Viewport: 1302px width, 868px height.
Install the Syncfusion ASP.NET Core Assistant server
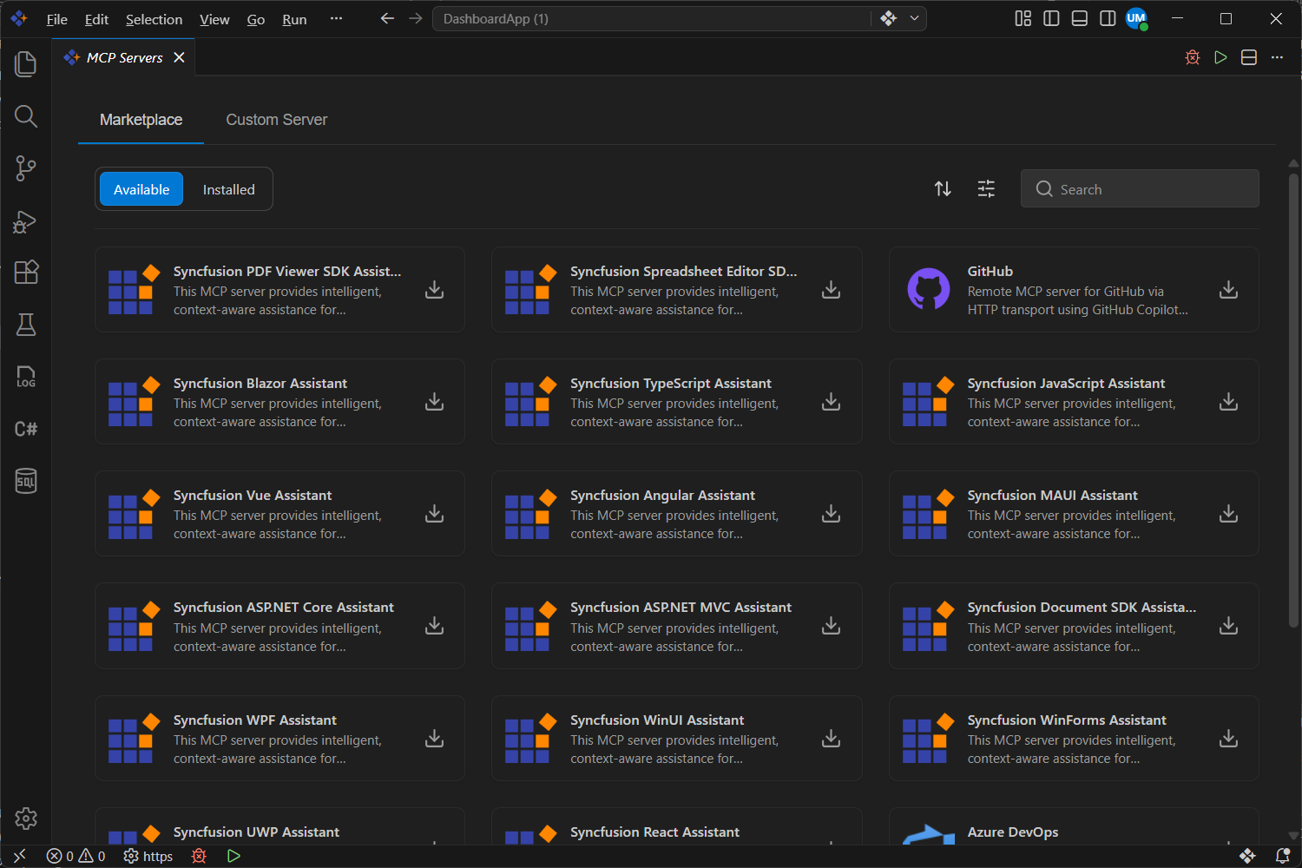(x=435, y=626)
